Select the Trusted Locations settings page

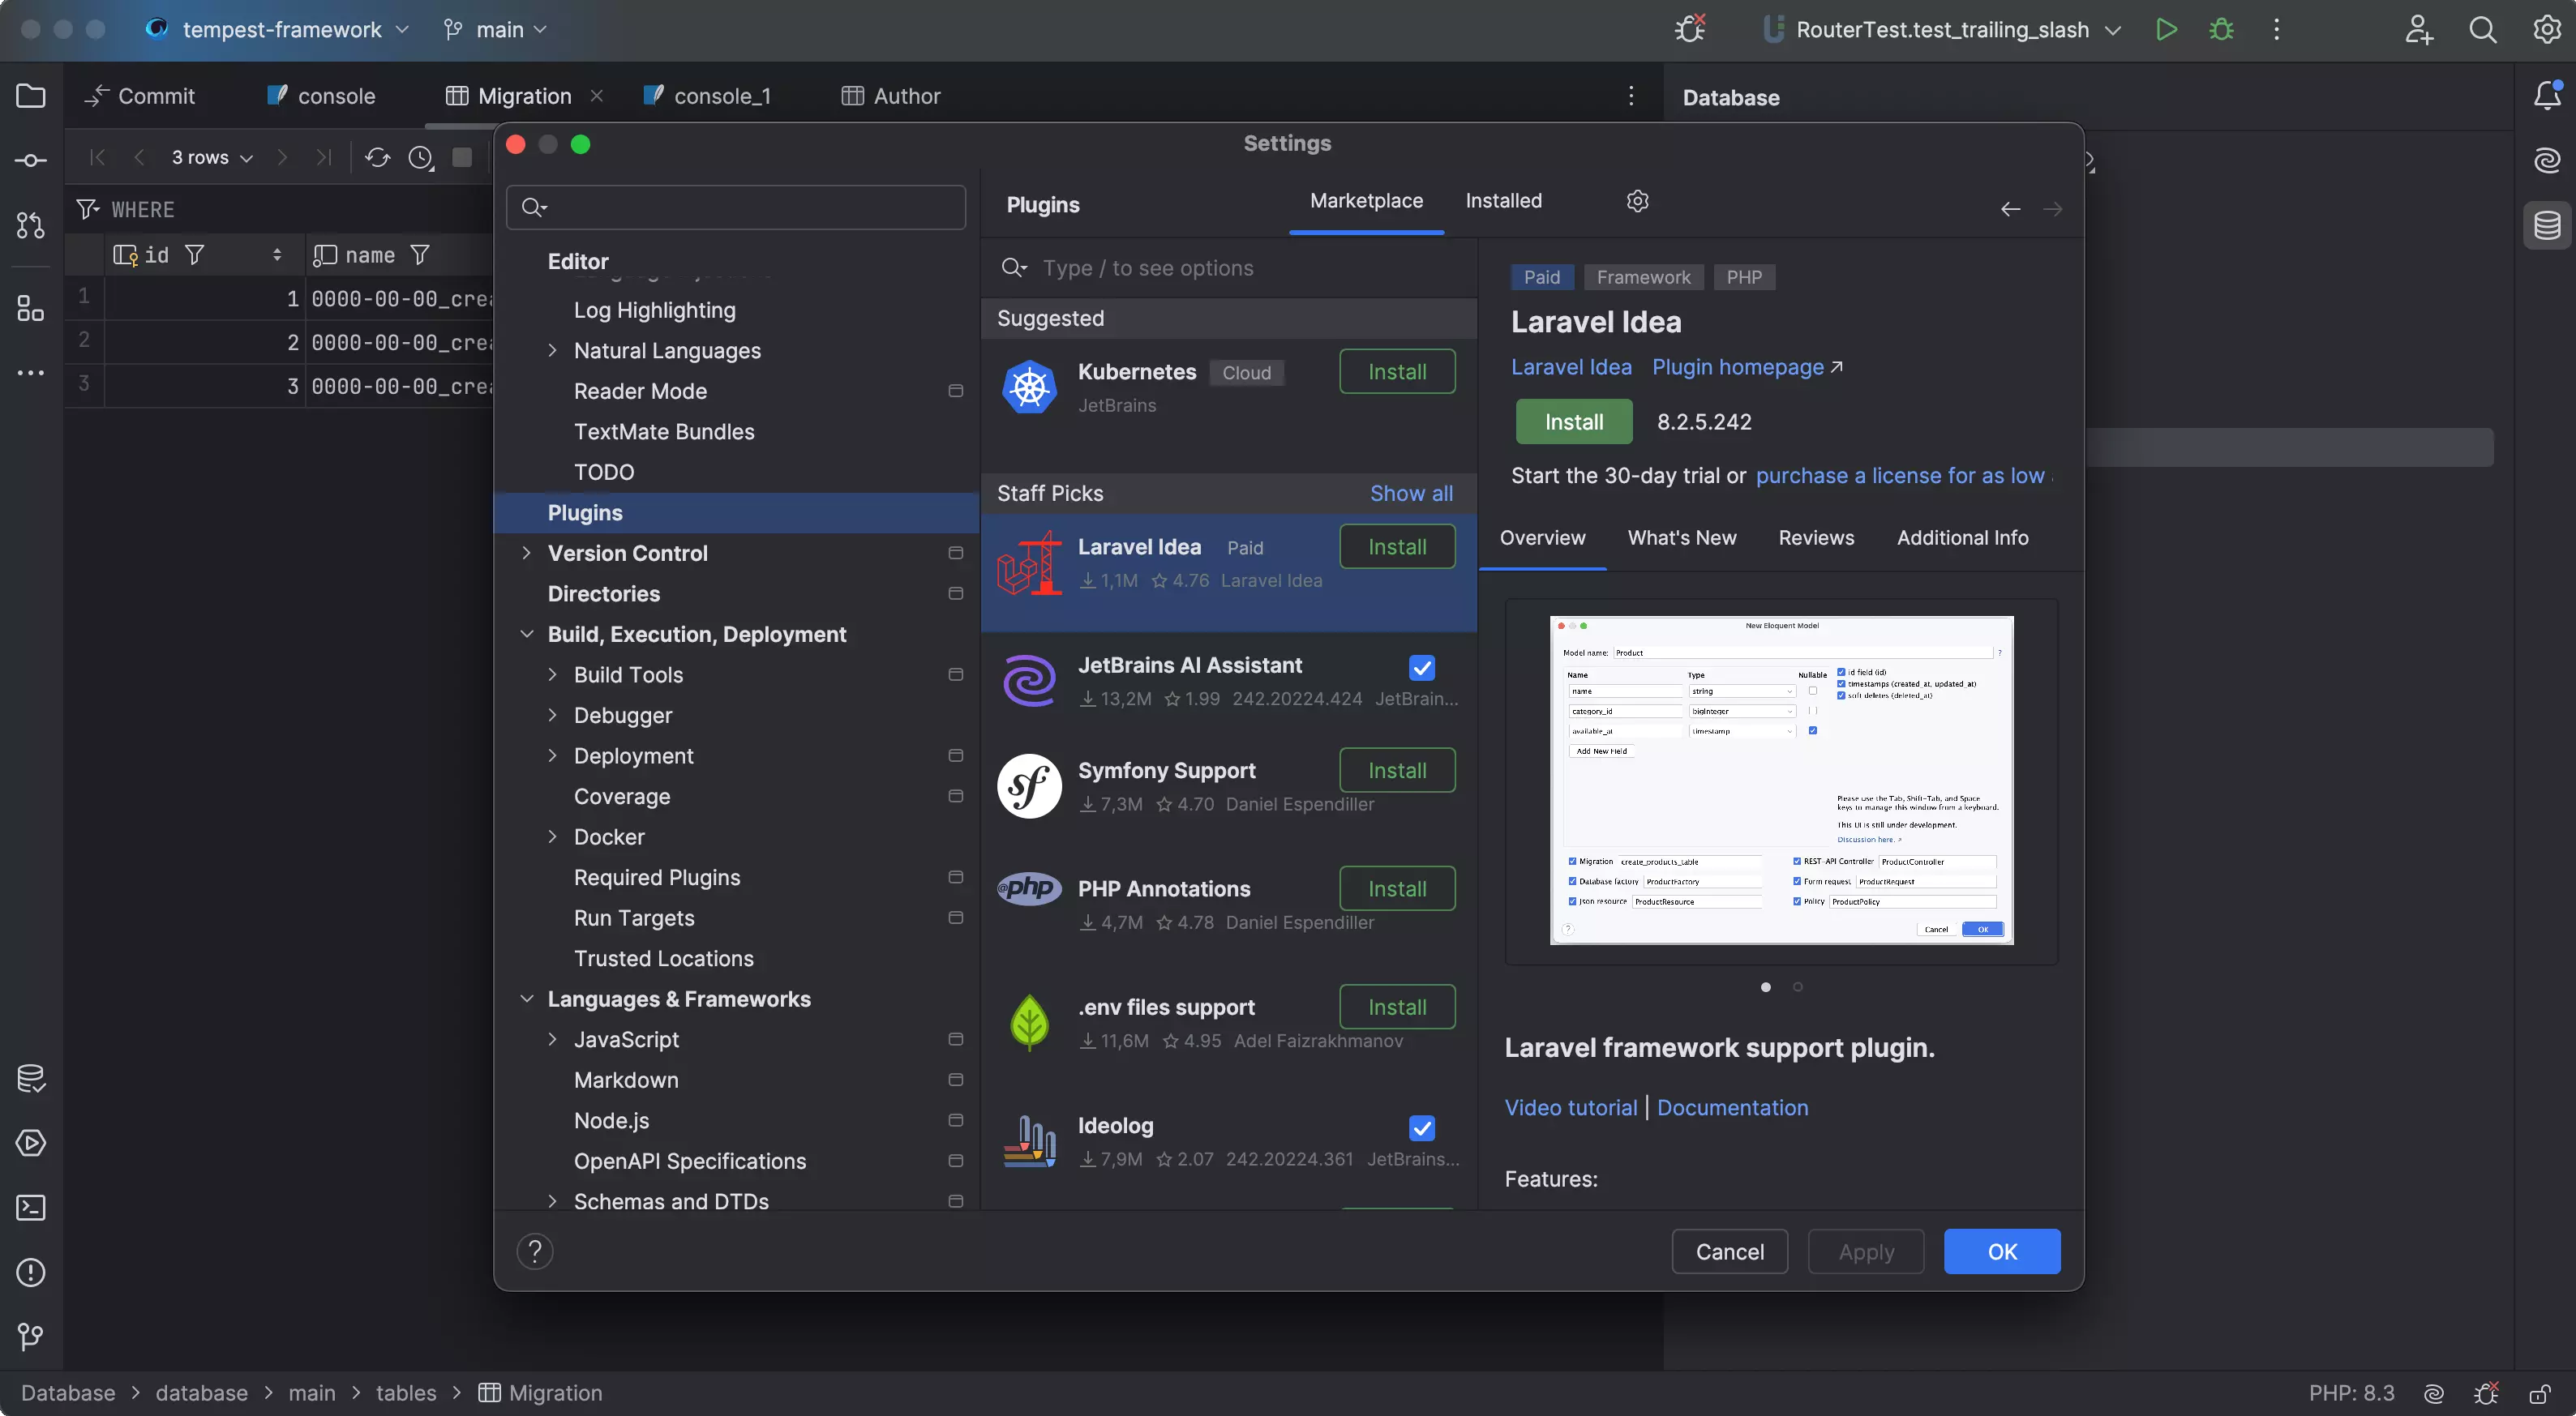(x=664, y=960)
